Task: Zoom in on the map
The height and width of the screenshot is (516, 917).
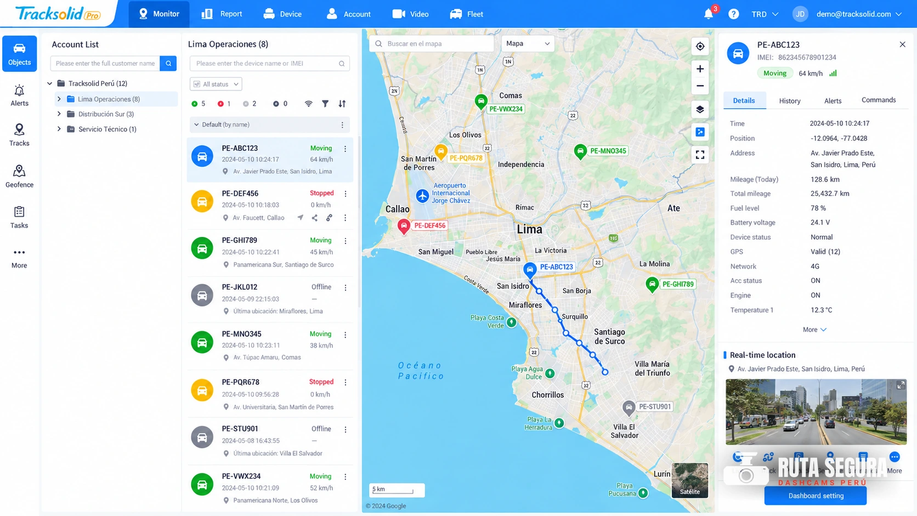Action: point(700,69)
